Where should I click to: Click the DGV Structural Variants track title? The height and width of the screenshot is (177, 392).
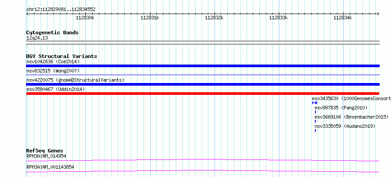coord(62,56)
